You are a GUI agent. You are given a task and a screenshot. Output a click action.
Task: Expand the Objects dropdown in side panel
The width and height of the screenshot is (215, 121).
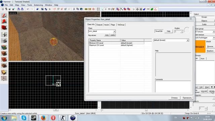(214, 105)
